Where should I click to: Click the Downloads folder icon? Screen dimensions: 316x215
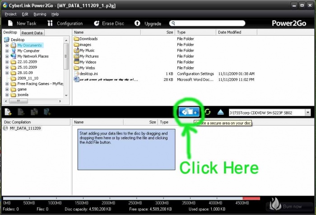(76, 39)
